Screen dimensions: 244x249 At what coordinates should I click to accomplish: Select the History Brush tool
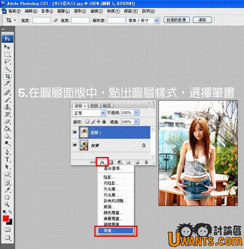click(7, 114)
